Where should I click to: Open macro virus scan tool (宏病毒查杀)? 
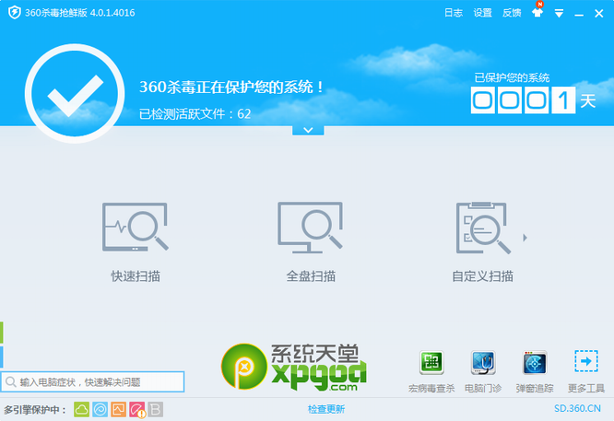pos(431,371)
